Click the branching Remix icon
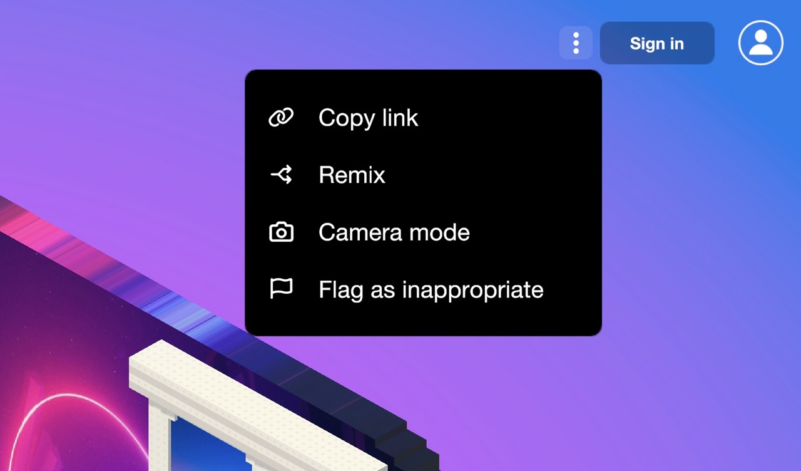Screen dimensions: 801x471 (281, 175)
